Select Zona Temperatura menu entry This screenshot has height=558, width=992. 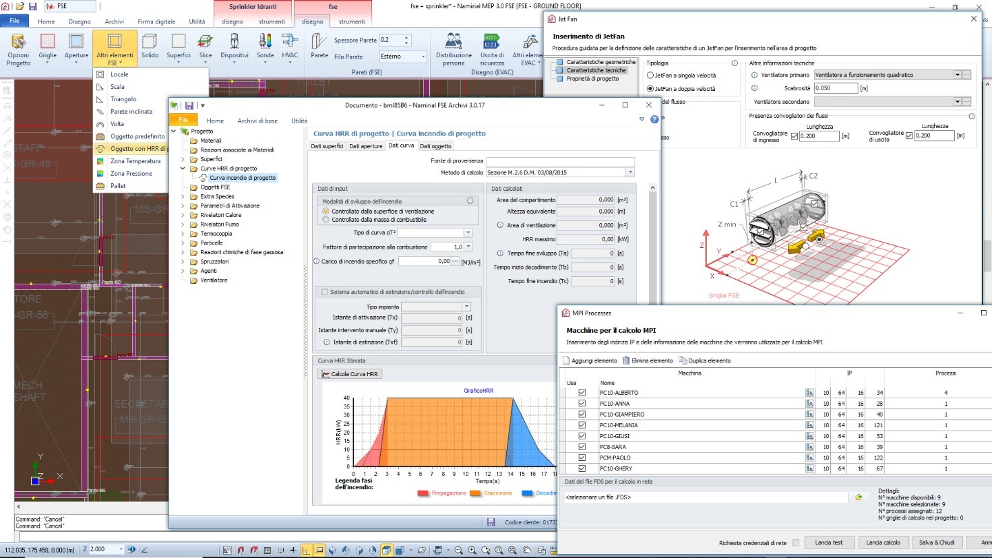(x=135, y=161)
